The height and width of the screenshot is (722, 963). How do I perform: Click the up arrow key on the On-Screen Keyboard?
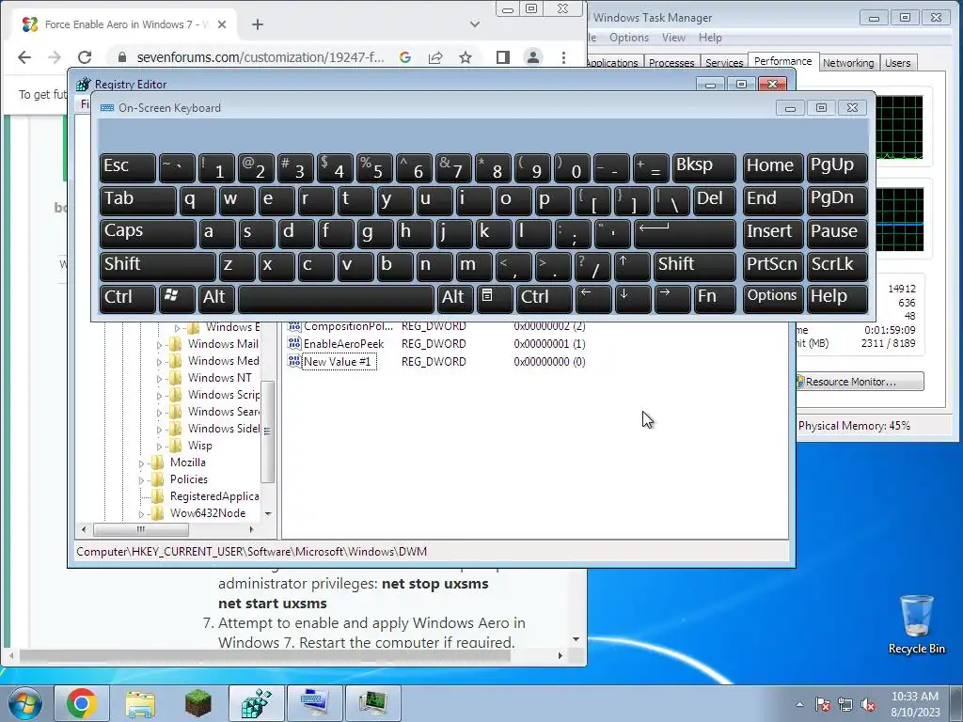[632, 266]
